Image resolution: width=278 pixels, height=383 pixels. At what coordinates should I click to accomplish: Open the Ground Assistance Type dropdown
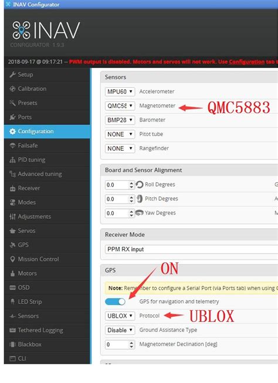pos(120,330)
